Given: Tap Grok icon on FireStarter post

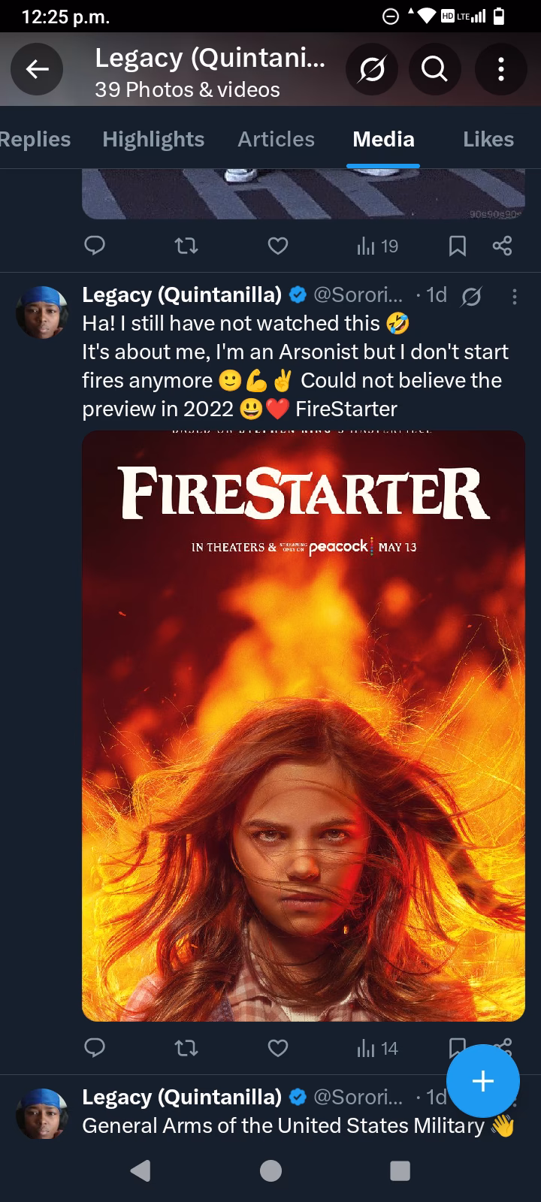Looking at the screenshot, I should 472,297.
